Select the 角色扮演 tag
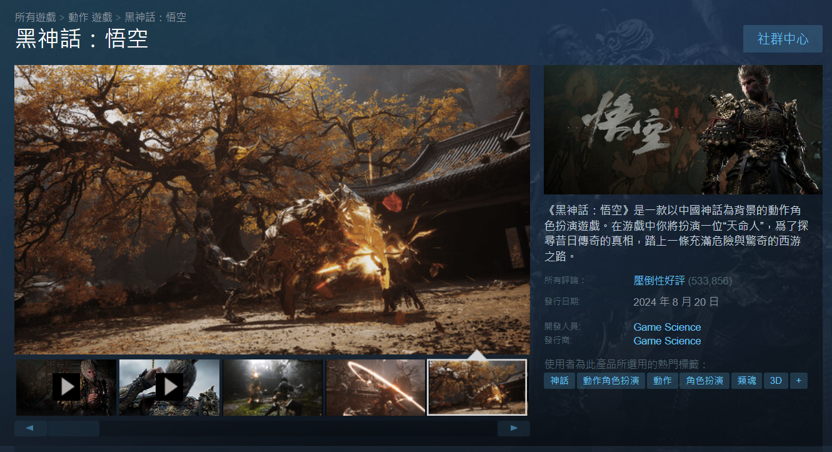The image size is (832, 452). [x=704, y=380]
